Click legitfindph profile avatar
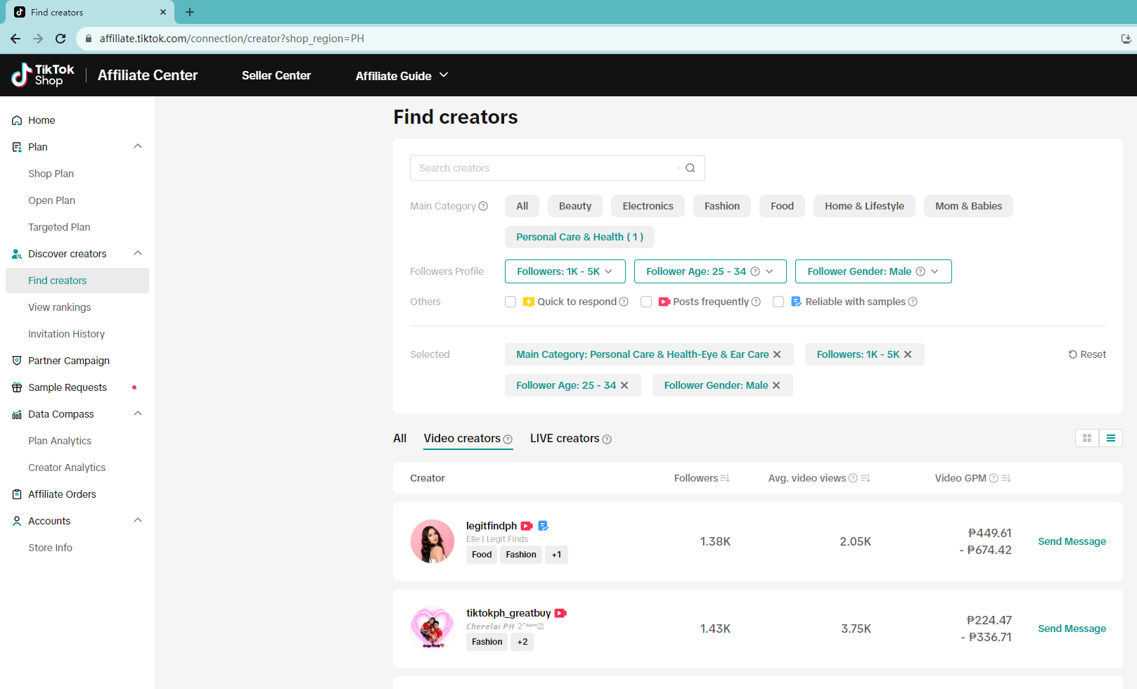Viewport: 1137px width, 689px height. (x=432, y=541)
